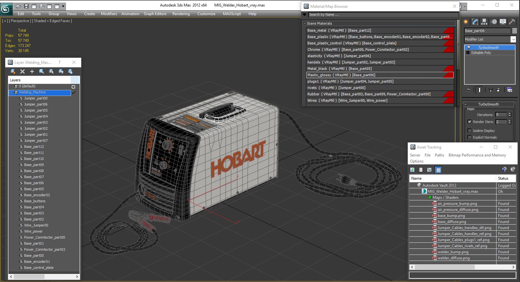Open the Motion command panel tab
This screenshot has height=282, width=520.
[494, 22]
